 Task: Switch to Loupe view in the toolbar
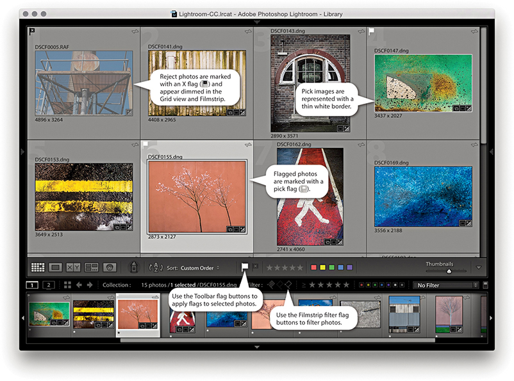(x=55, y=267)
